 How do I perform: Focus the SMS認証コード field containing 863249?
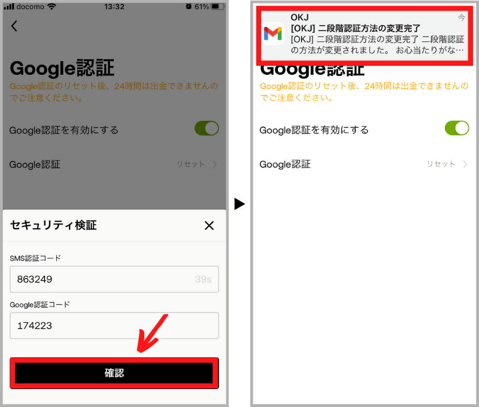pyautogui.click(x=114, y=279)
